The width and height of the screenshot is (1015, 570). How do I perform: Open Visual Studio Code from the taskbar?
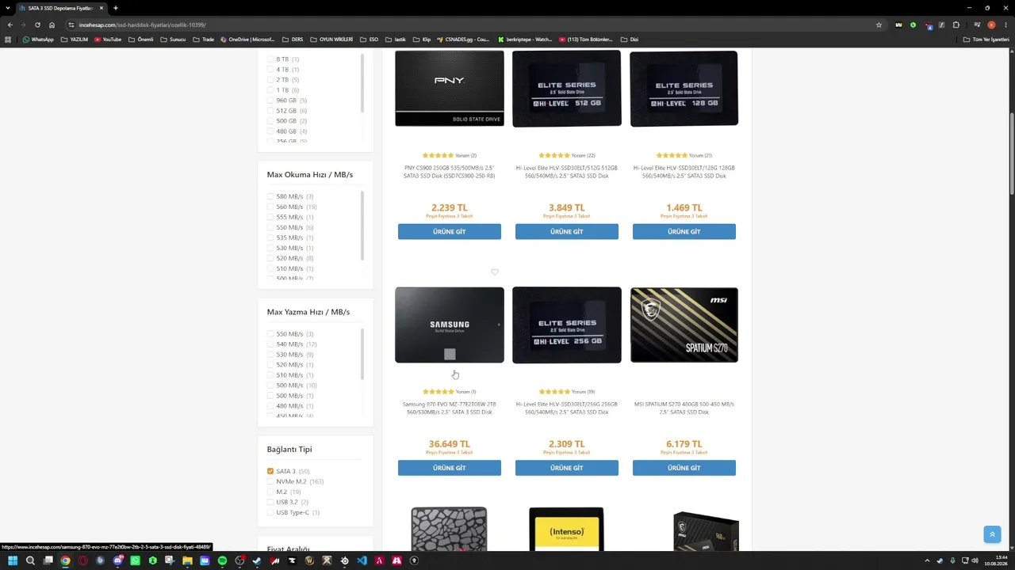(362, 560)
